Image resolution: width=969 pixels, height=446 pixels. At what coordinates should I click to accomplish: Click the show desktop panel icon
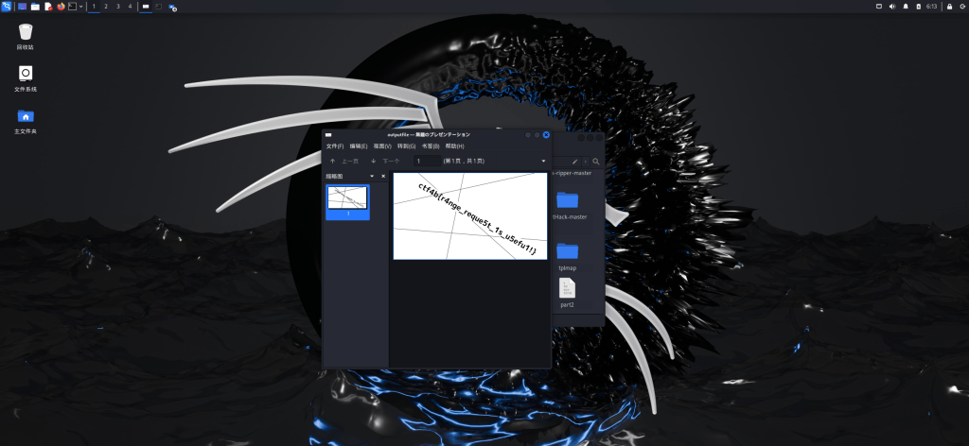click(23, 7)
